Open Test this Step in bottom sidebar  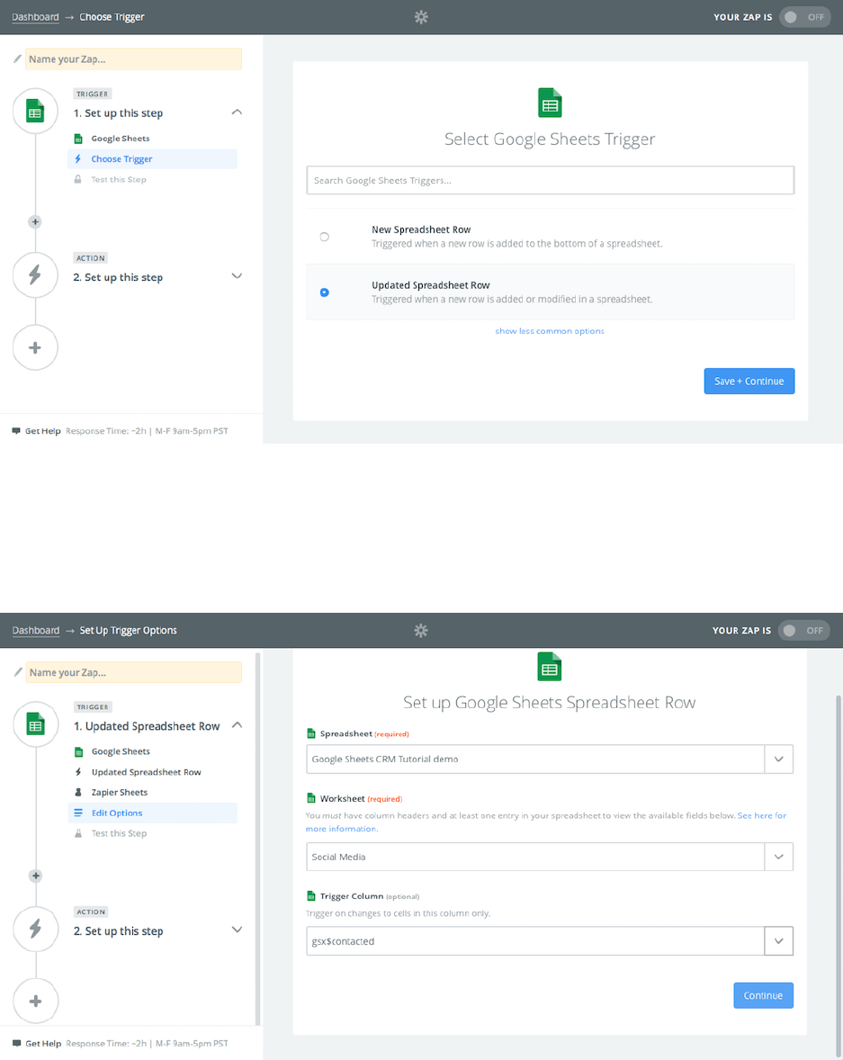(x=119, y=833)
